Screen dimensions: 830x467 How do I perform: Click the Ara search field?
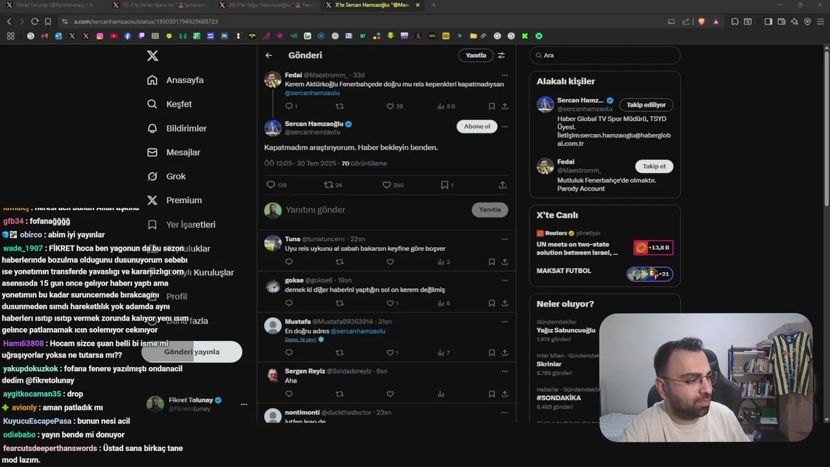click(x=605, y=55)
